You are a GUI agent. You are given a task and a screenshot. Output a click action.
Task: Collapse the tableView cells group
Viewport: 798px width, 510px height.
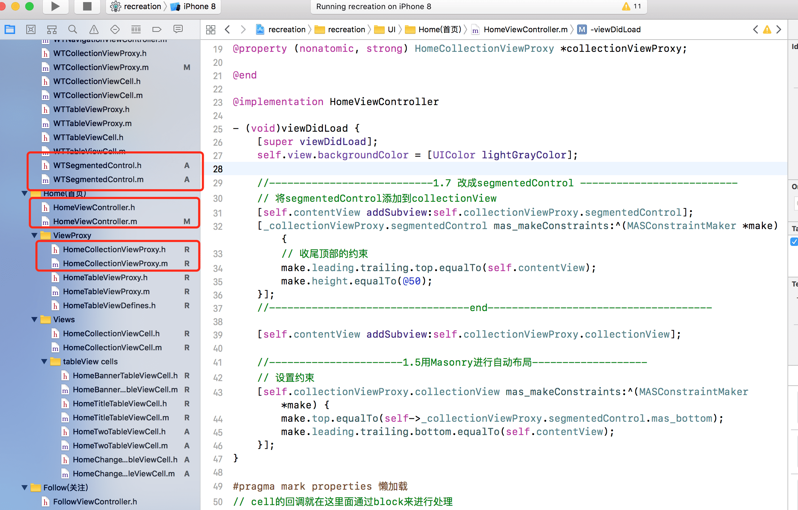click(x=43, y=361)
